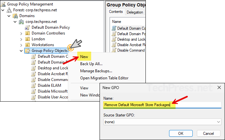Select Desktop and Lock row text in Contents
The height and width of the screenshot is (140, 225).
coord(131,39)
